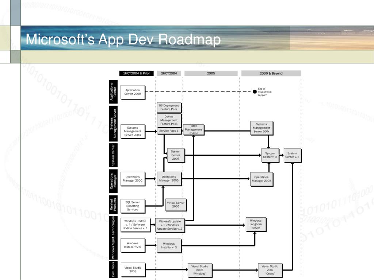374x280 pixels.
Task: Select the Device Management Feature Pack box
Action: 169,120
